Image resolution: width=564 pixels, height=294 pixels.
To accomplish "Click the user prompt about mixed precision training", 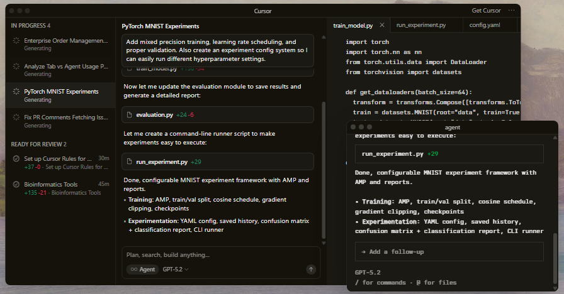I will (x=218, y=50).
